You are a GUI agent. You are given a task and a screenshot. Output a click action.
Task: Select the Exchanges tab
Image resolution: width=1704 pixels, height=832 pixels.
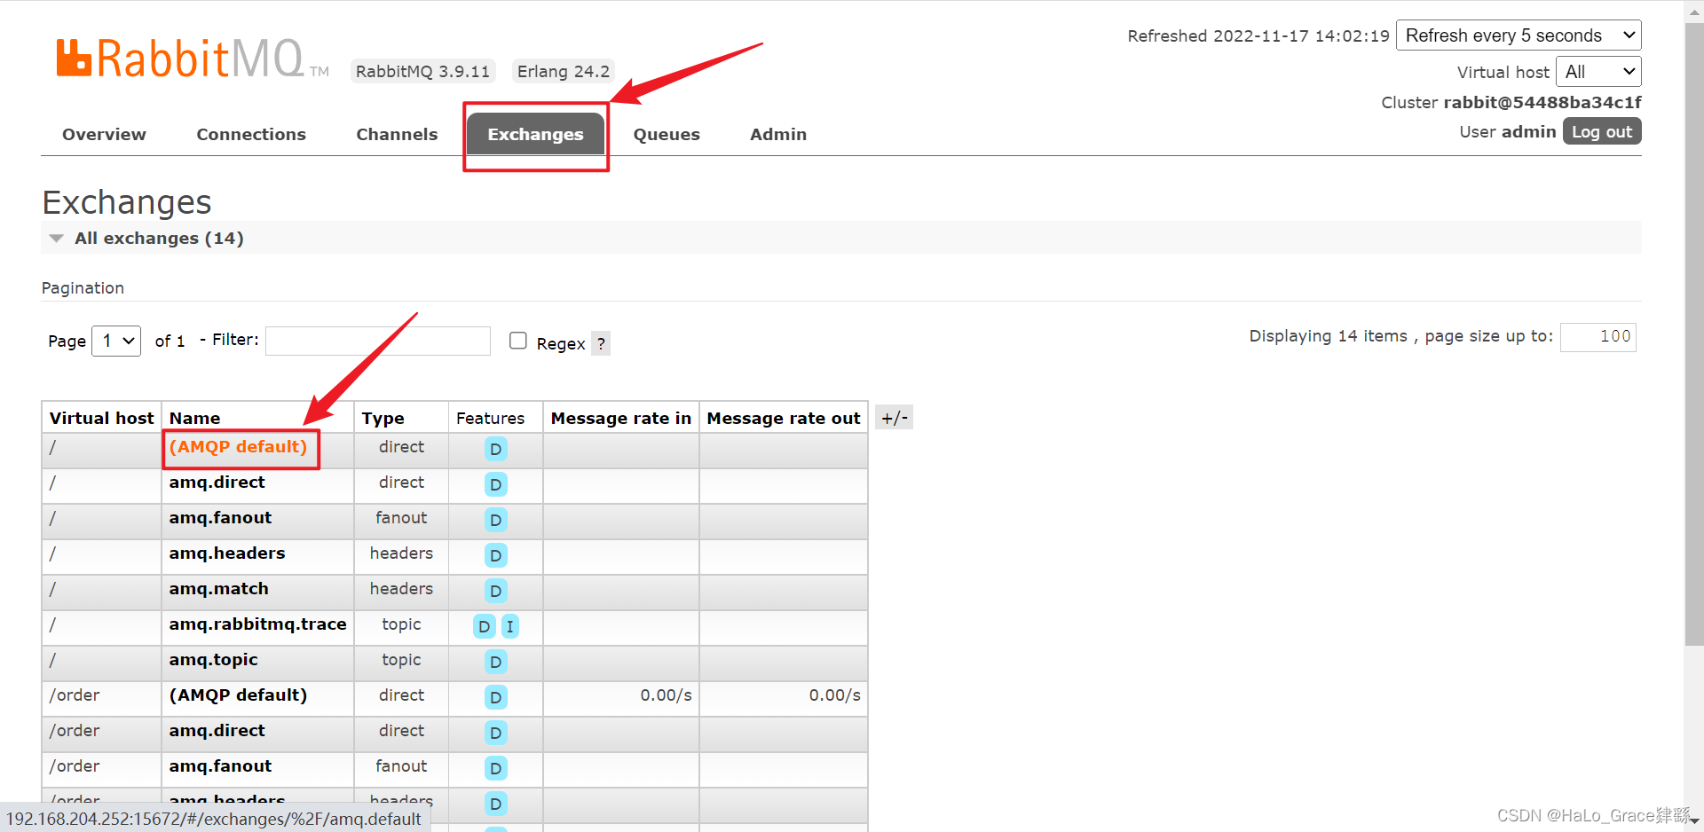click(535, 134)
